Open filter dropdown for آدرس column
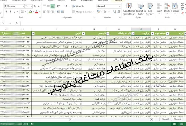Viewport: 186px width, 126px height. [33, 33]
